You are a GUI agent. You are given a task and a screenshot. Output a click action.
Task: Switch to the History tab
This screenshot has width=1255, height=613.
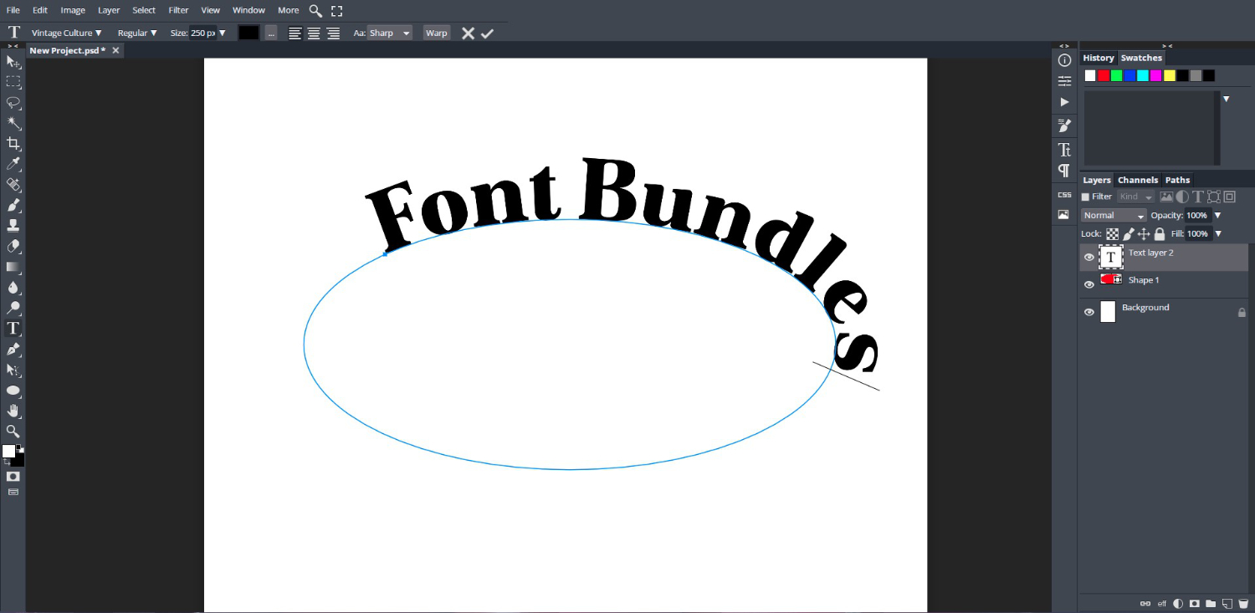click(x=1099, y=59)
